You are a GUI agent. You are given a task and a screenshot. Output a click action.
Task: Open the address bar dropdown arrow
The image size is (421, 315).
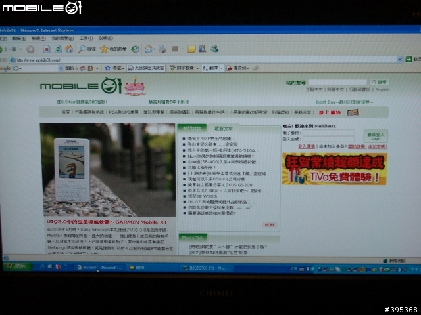pos(400,60)
